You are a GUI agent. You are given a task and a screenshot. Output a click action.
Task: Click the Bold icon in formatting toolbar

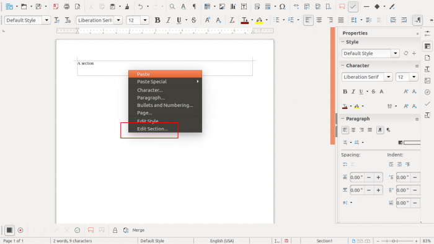pyautogui.click(x=157, y=20)
